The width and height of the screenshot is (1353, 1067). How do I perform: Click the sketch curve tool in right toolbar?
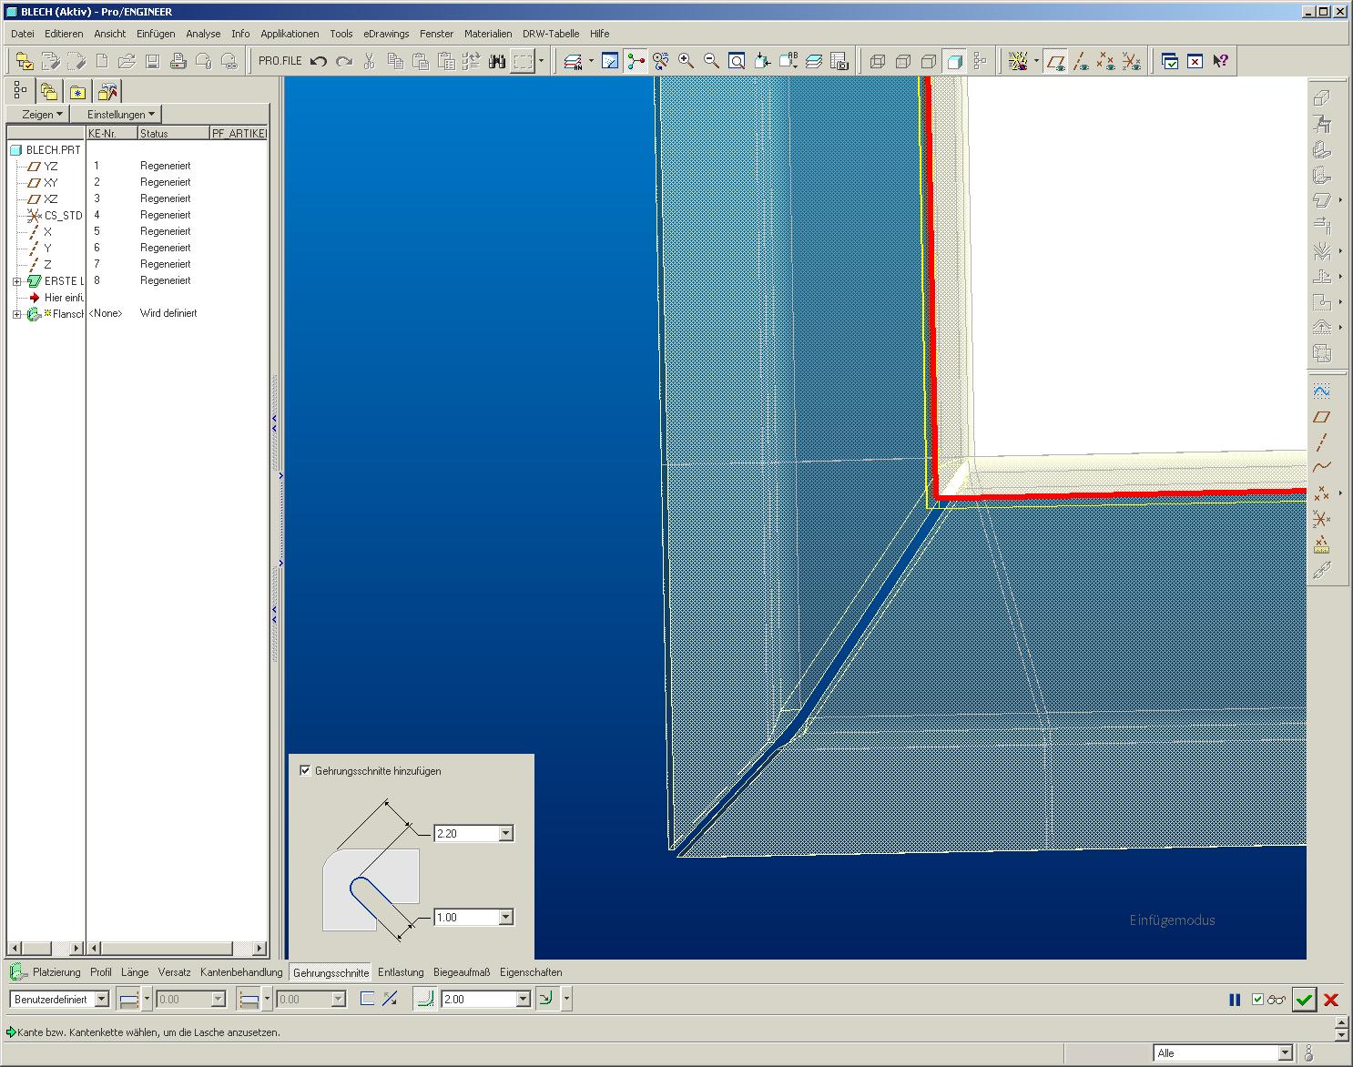(x=1322, y=391)
